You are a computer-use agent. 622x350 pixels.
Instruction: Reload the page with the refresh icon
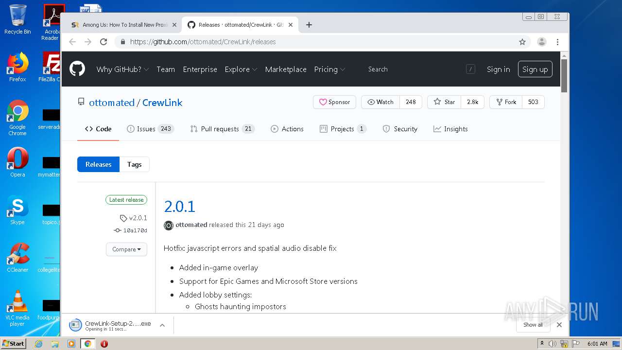(104, 42)
